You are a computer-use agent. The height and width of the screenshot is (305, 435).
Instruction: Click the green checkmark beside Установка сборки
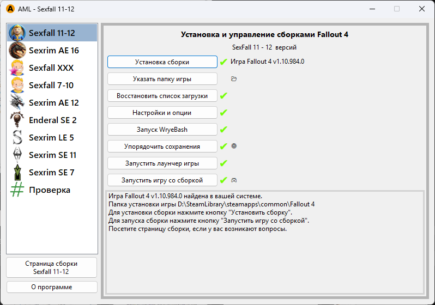223,62
